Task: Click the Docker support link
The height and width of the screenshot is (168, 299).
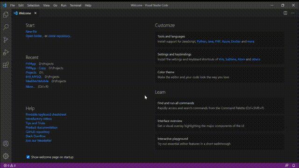Action: 235,42
